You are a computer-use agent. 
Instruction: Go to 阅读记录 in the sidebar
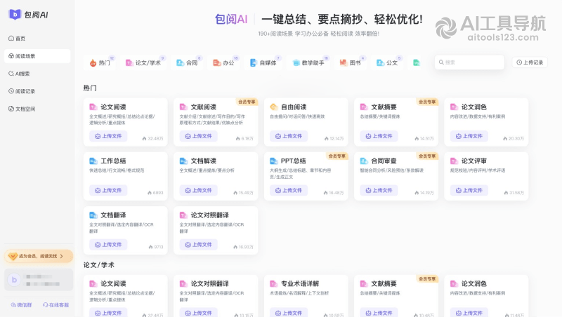point(22,91)
